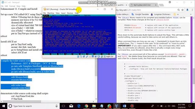
Task: Open Notepad View menu
Action: [18, 6]
